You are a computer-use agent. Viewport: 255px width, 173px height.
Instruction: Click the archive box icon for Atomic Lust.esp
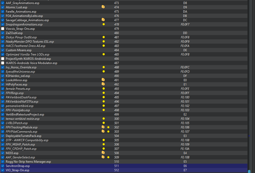(x=103, y=7)
